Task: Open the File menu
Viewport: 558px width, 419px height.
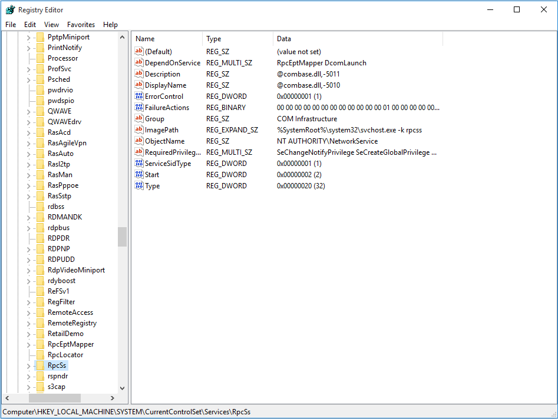Action: click(11, 25)
